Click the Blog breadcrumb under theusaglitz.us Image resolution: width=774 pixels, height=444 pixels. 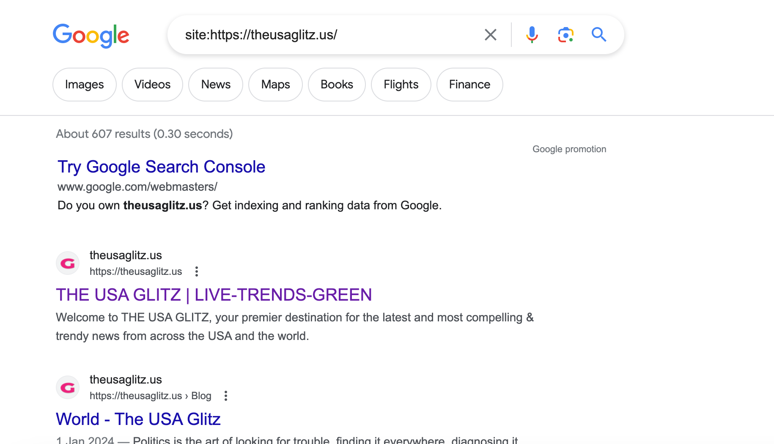coord(201,396)
